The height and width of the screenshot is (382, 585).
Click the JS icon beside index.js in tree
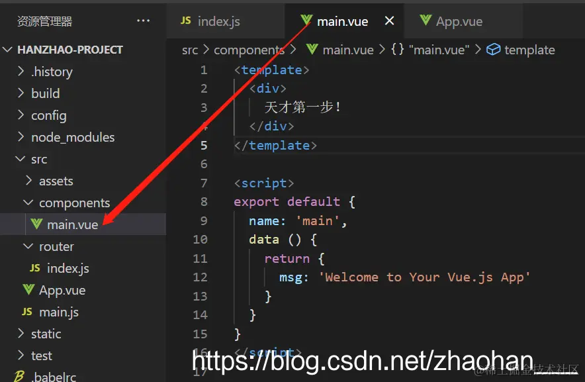(34, 268)
